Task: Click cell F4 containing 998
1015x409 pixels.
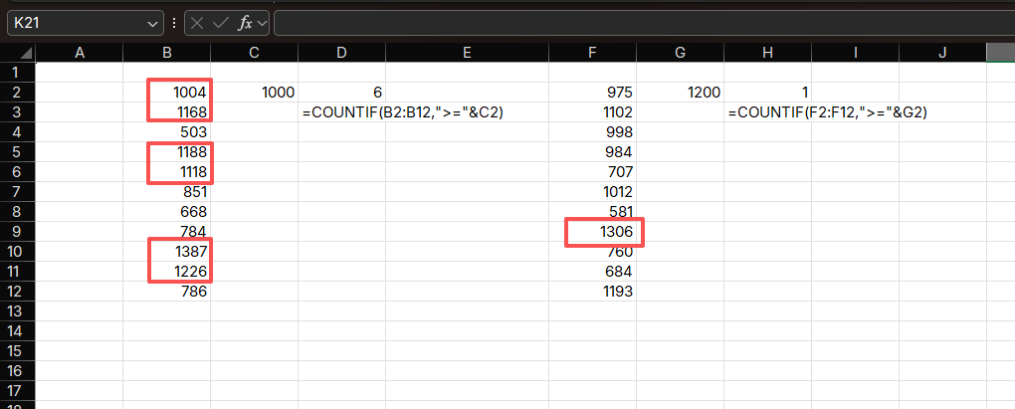Action: (x=592, y=132)
